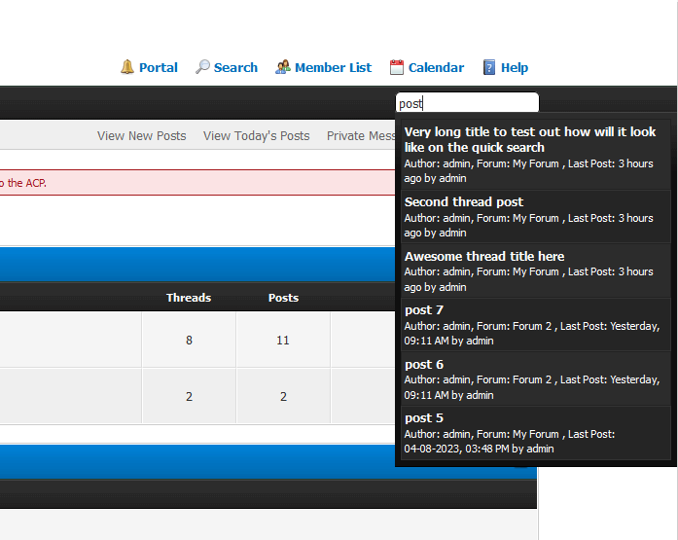678x540 pixels.
Task: Open the Calendar link
Action: (x=436, y=67)
